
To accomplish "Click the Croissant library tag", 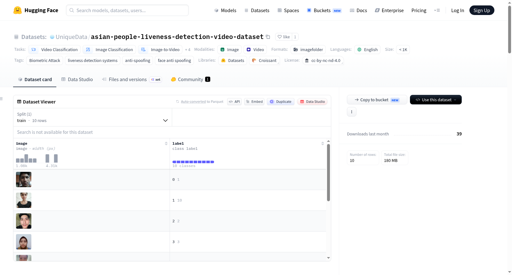I will coord(265,60).
